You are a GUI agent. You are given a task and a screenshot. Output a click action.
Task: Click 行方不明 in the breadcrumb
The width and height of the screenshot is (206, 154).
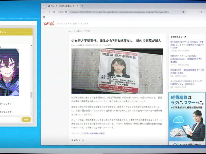pyautogui.click(x=86, y=31)
